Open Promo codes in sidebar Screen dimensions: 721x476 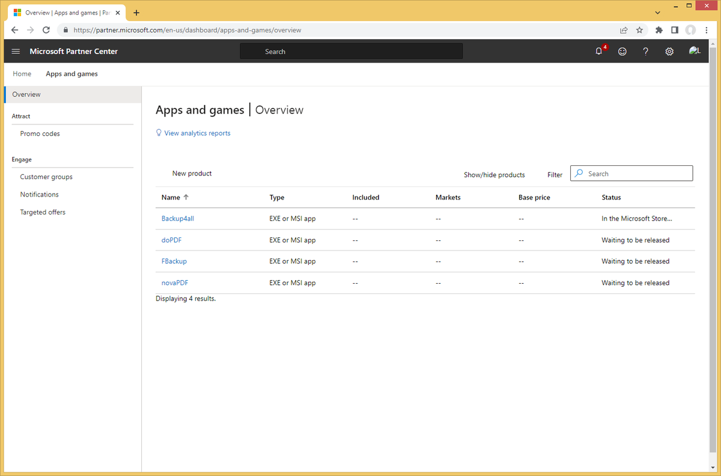click(40, 133)
